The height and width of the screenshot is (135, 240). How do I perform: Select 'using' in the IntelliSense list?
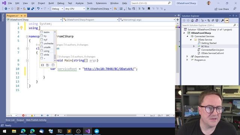coord(47,51)
